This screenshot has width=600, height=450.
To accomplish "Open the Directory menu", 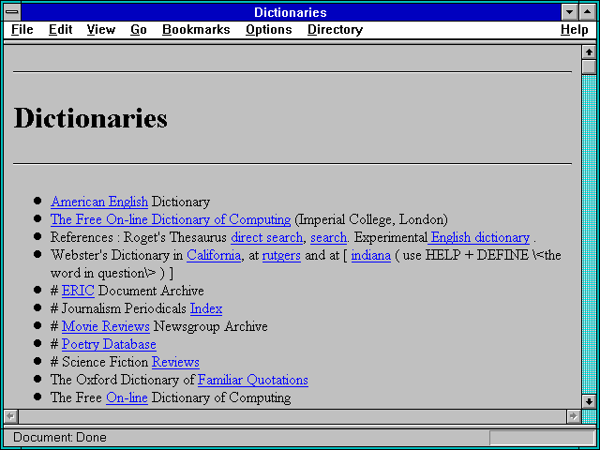I will pyautogui.click(x=335, y=30).
